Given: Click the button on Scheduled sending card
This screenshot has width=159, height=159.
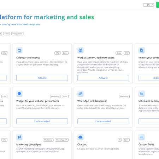Looking at the screenshot, I should pyautogui.click(x=149, y=121).
